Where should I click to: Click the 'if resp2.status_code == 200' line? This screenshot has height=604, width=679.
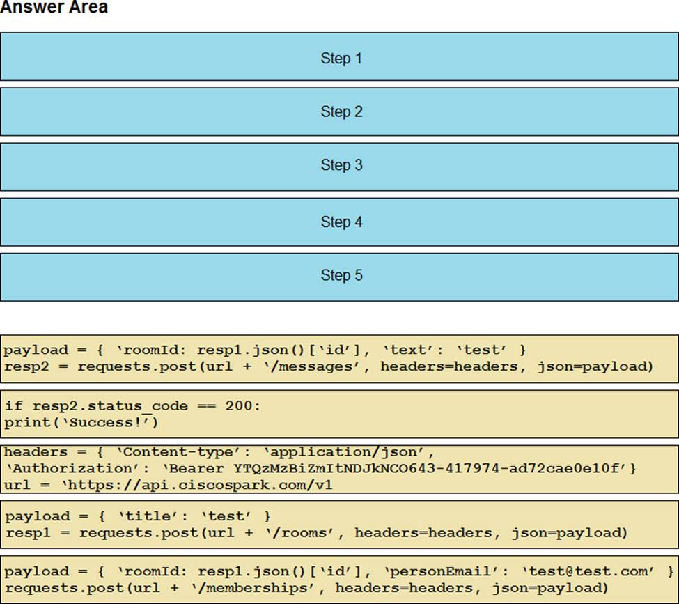coord(132,405)
